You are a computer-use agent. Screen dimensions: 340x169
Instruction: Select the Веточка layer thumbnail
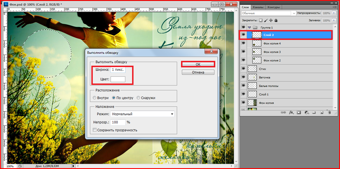[252, 77]
